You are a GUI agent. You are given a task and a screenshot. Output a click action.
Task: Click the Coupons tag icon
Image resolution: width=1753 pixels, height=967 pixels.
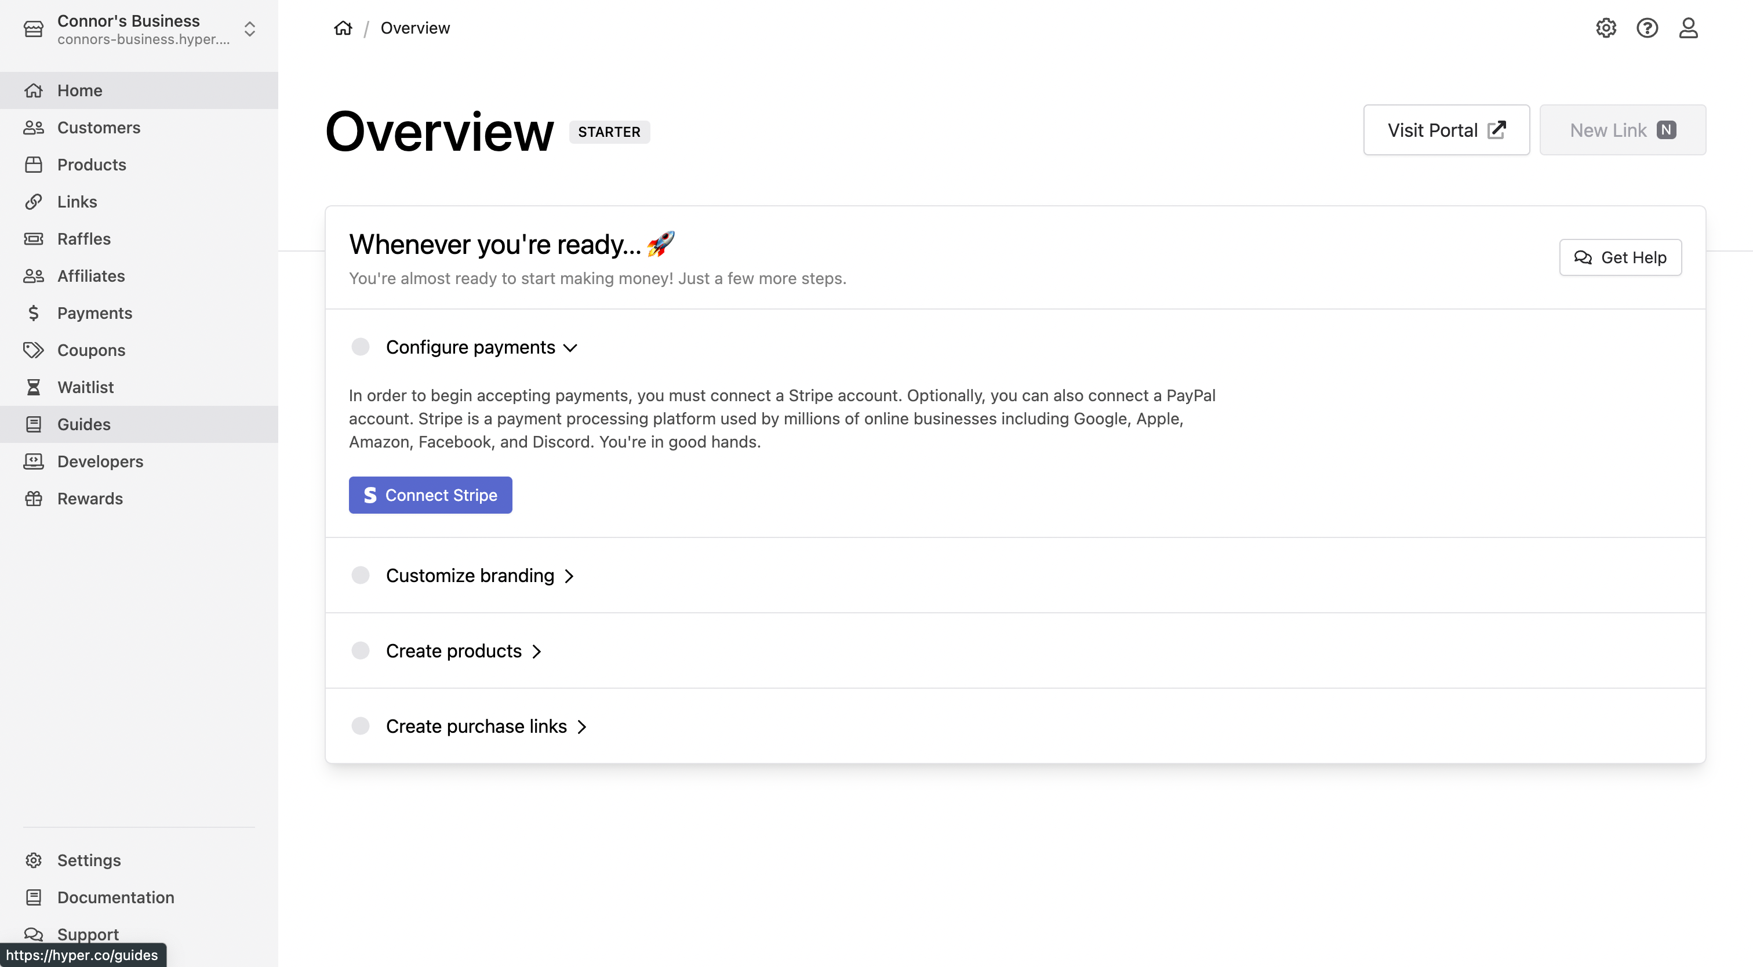(x=34, y=350)
